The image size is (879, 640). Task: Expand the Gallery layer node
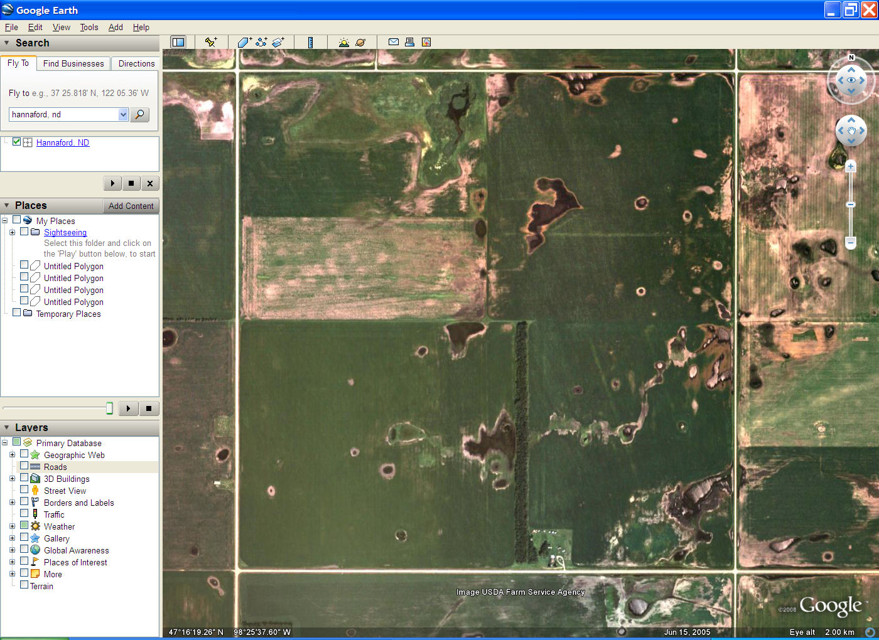click(x=12, y=538)
